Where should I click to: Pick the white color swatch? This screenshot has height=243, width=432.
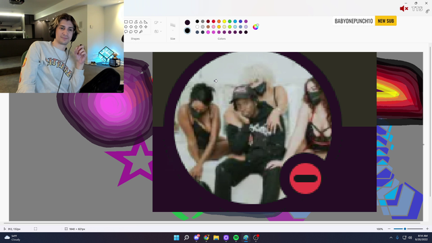pyautogui.click(x=197, y=27)
